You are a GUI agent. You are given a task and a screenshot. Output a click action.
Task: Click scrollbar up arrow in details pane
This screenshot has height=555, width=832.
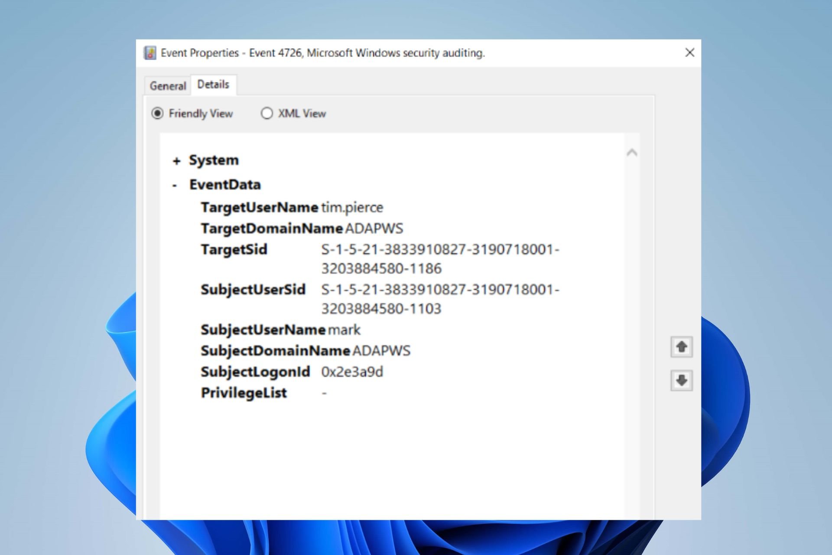[632, 152]
